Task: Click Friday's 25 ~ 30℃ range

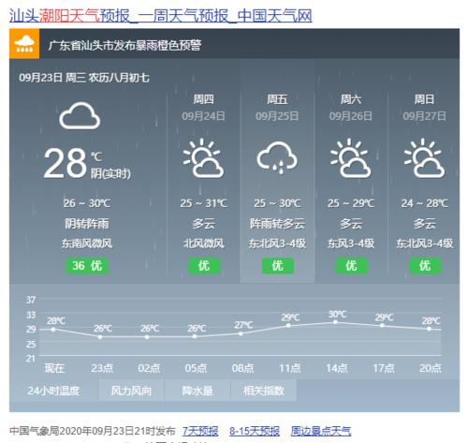Action: (x=277, y=203)
